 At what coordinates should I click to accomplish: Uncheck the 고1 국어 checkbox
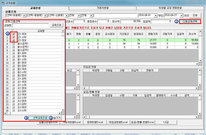14,34
